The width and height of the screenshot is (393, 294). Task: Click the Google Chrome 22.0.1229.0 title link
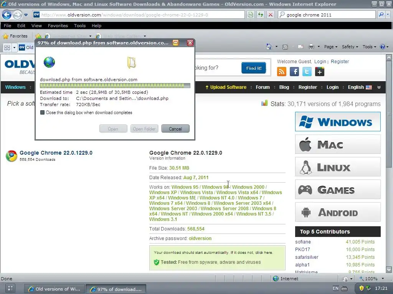coord(56,153)
